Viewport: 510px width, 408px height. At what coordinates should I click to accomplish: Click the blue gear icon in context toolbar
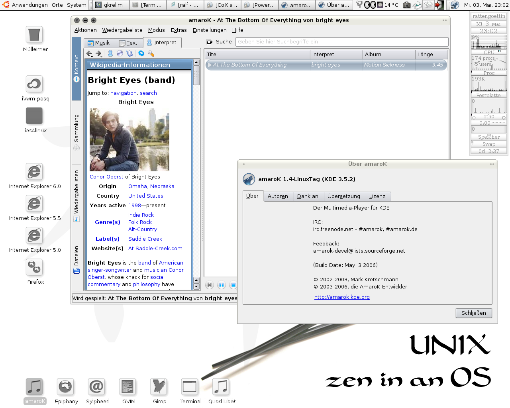pos(141,53)
